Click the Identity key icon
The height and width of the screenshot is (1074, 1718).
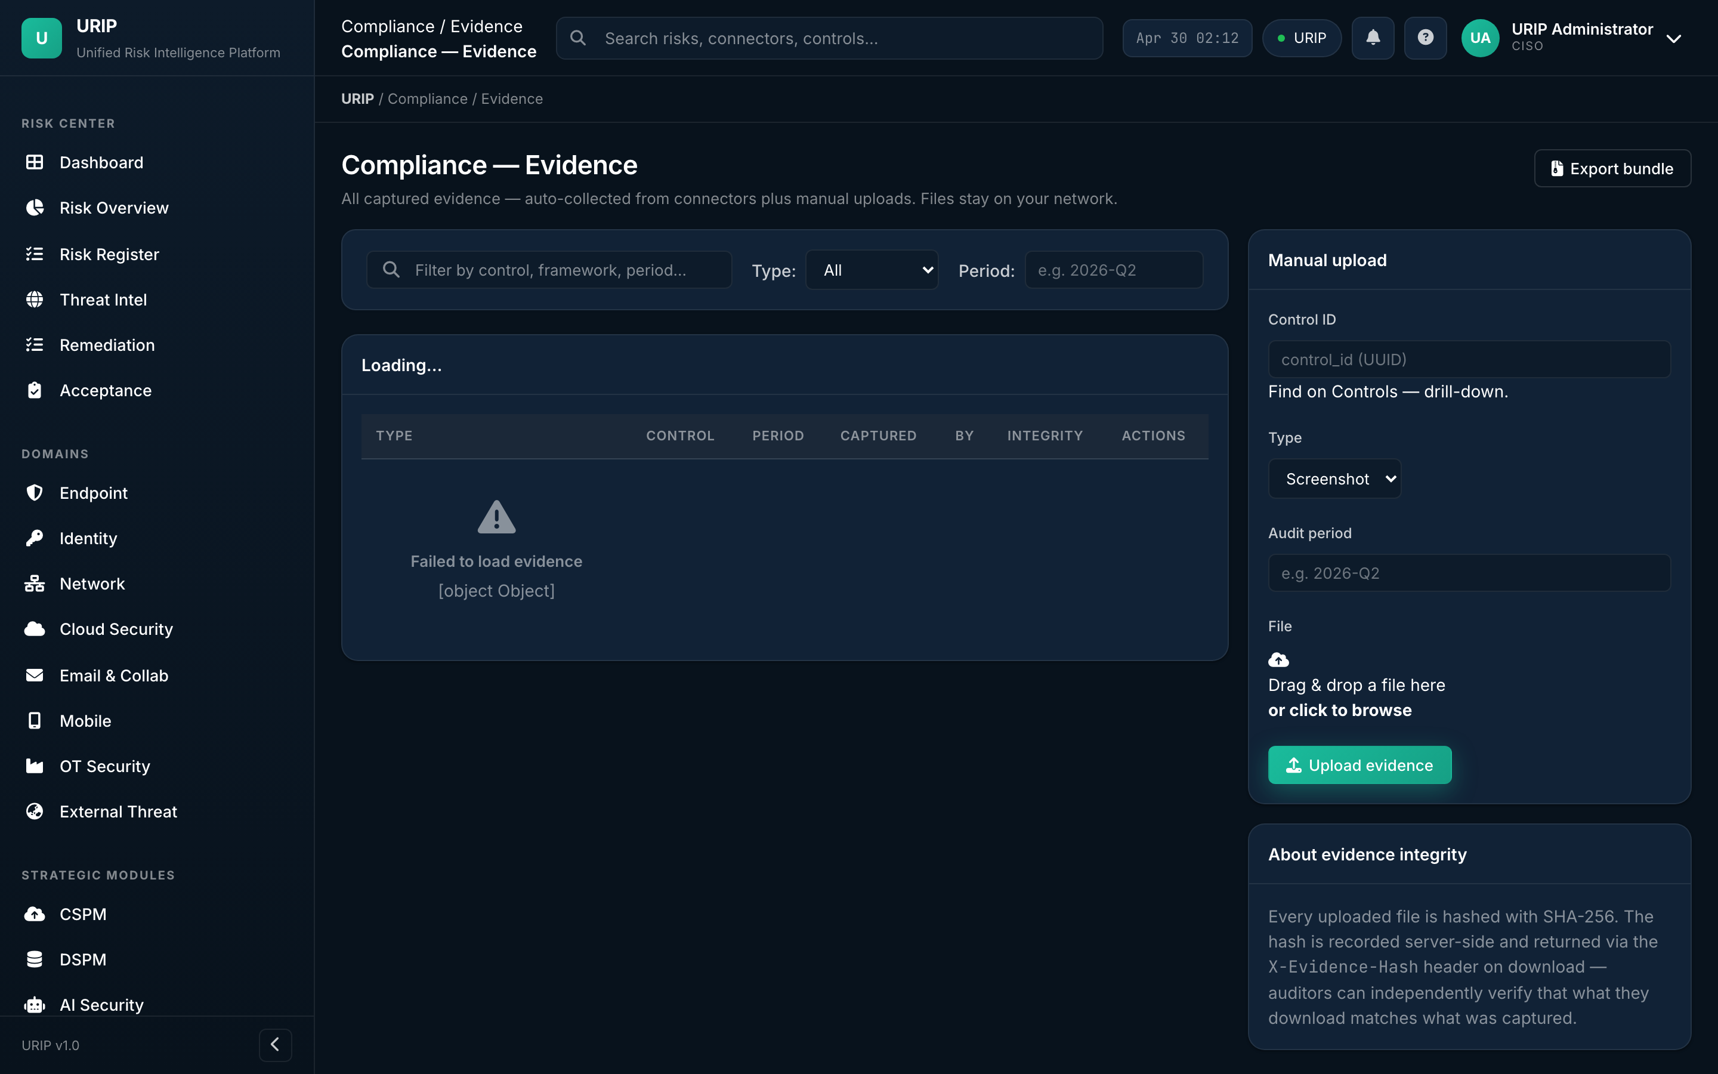(x=35, y=538)
